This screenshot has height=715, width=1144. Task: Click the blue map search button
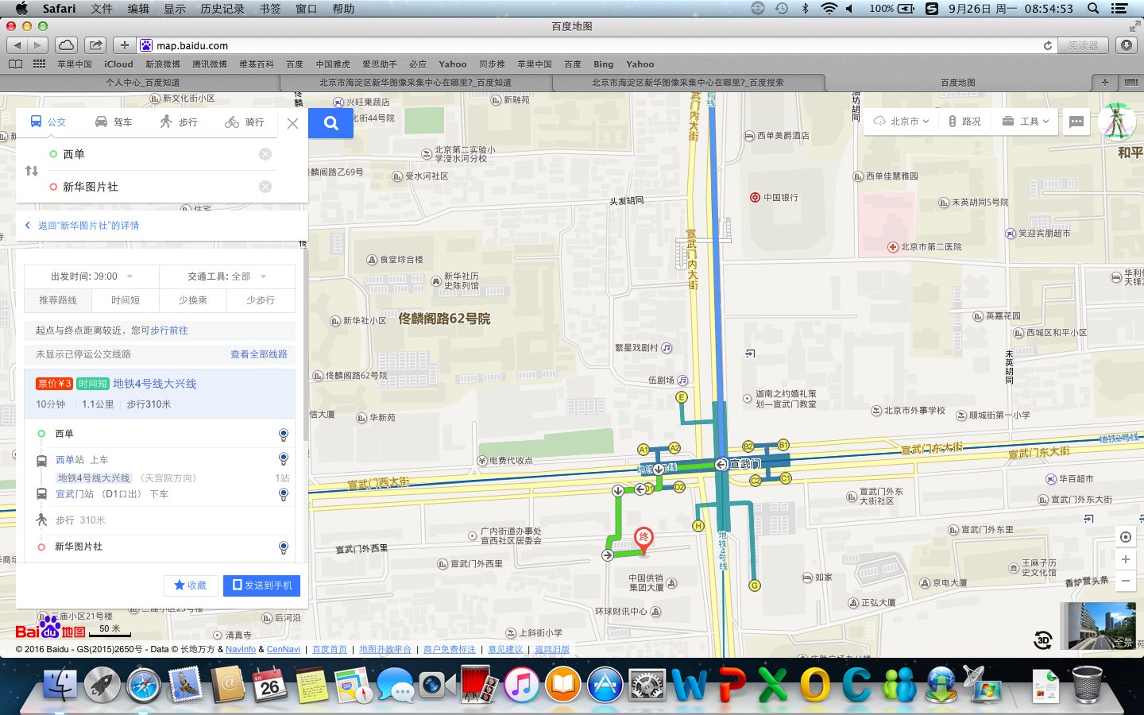330,123
